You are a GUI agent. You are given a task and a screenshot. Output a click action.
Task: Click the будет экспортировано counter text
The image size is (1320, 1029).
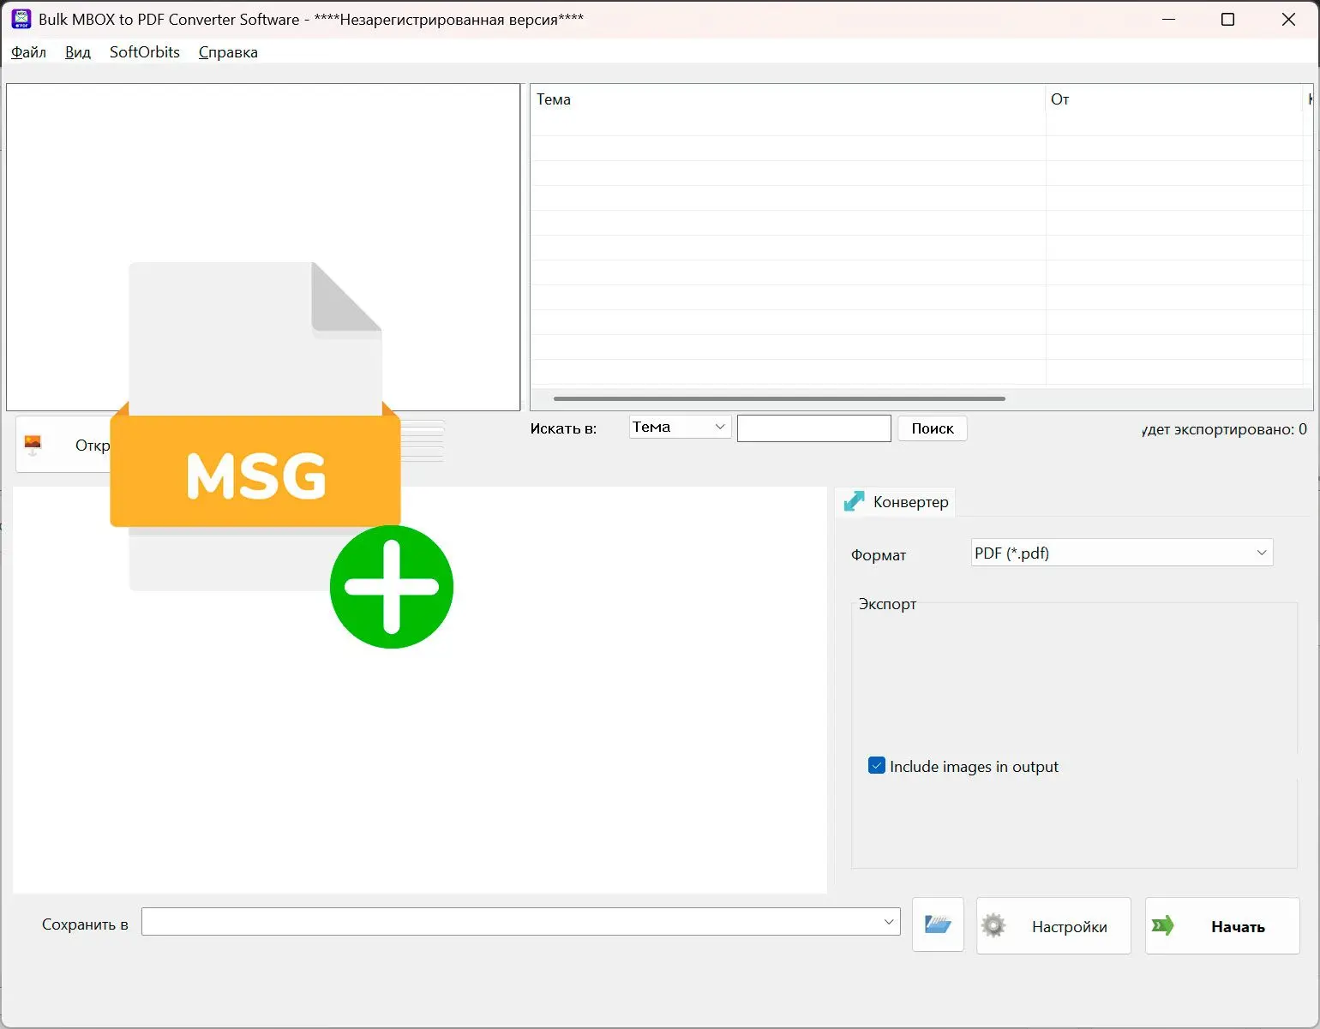pos(1224,429)
